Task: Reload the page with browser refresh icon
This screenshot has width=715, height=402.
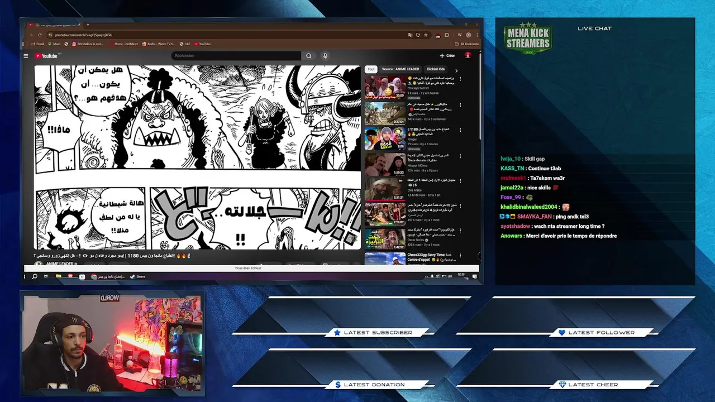Action: point(40,35)
